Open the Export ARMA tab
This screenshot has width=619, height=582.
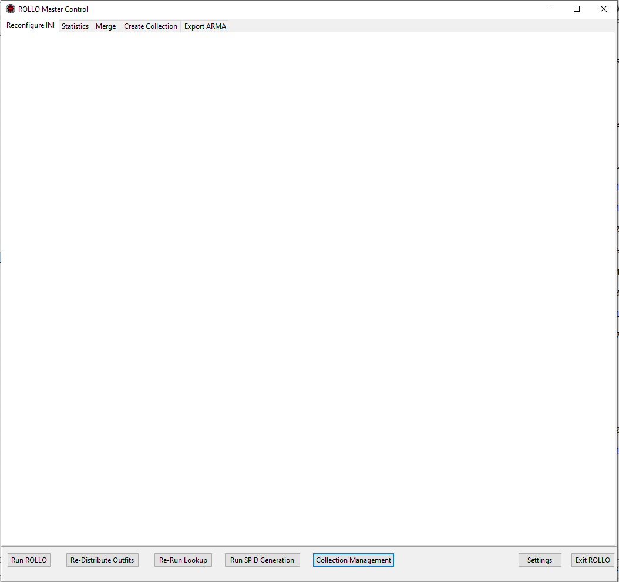coord(205,26)
